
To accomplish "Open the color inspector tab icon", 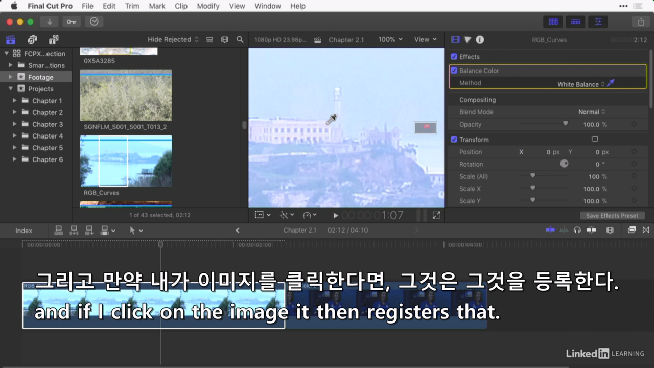I will click(468, 39).
